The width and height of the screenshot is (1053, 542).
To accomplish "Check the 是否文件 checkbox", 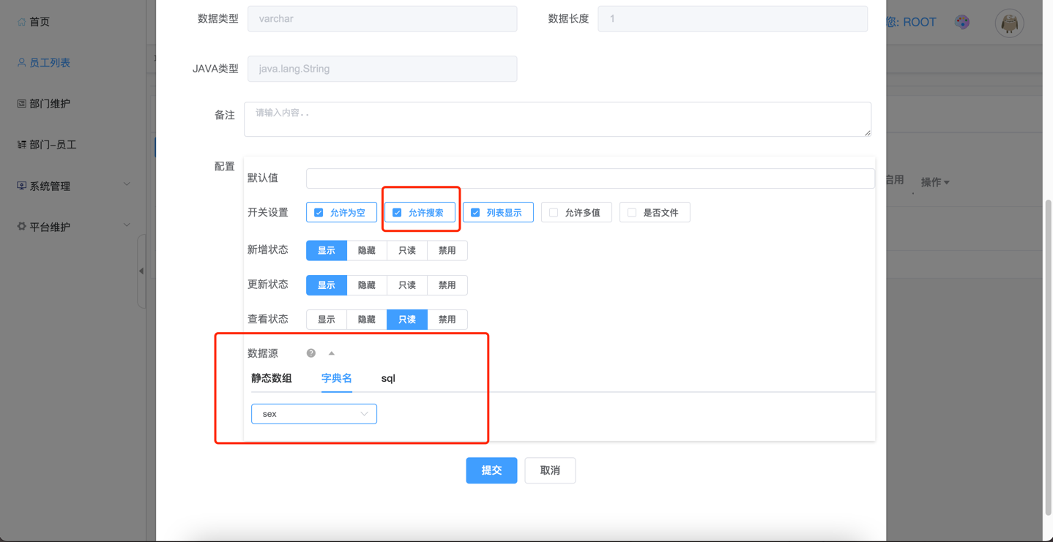I will (x=632, y=213).
